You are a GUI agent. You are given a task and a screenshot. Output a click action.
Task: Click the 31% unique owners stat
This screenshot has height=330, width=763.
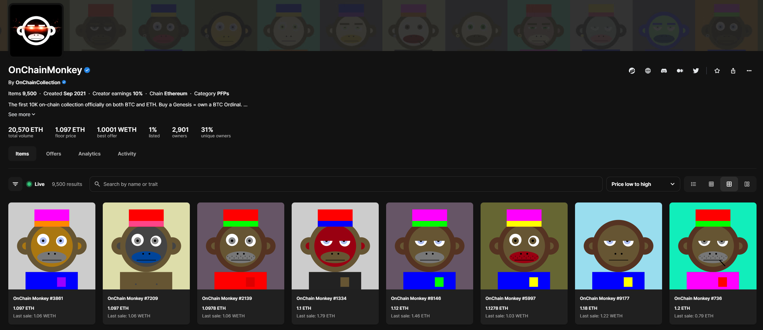point(216,132)
